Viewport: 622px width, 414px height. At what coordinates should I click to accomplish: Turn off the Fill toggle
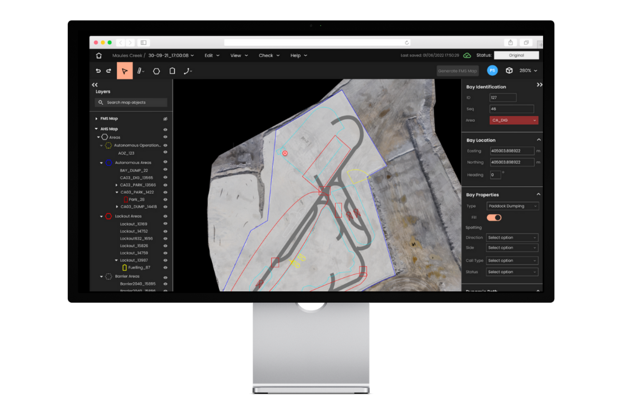[494, 217]
